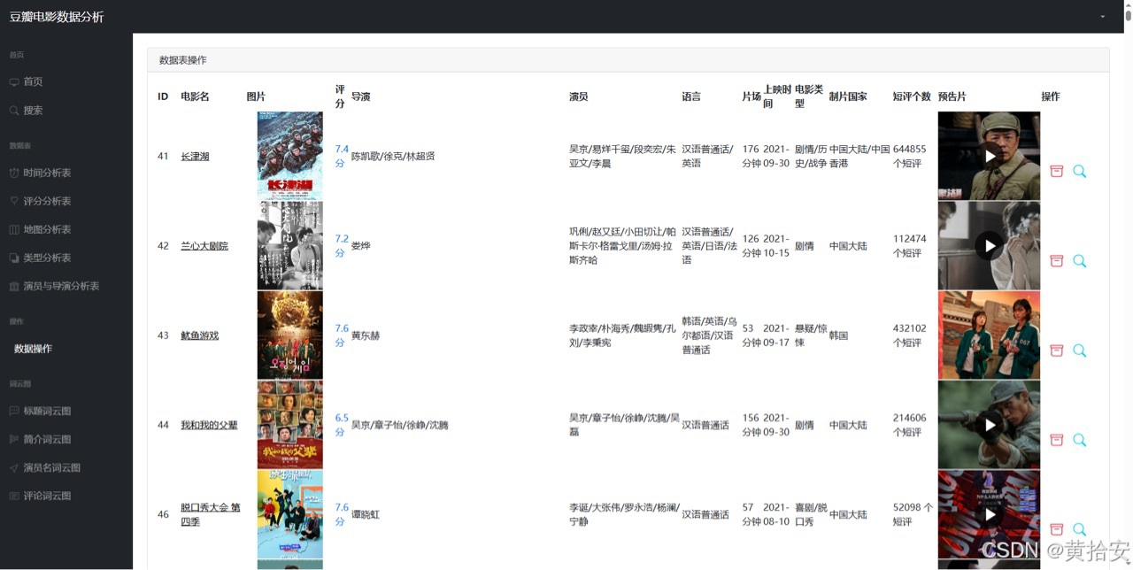Screen dimensions: 1133x570
Task: Click the 7.4分 rating of 长津湖
Action: 342,157
